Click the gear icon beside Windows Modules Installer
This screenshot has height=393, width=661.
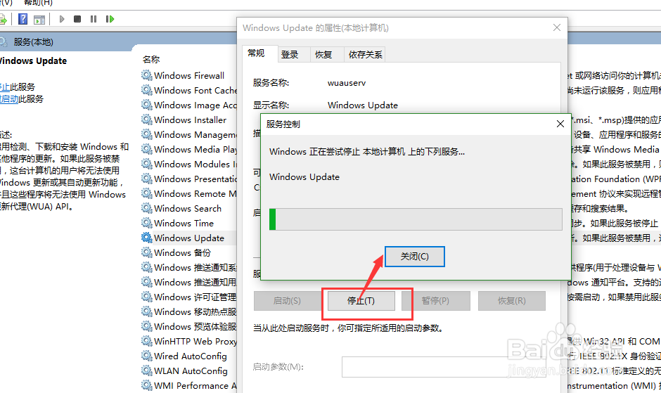pos(147,164)
